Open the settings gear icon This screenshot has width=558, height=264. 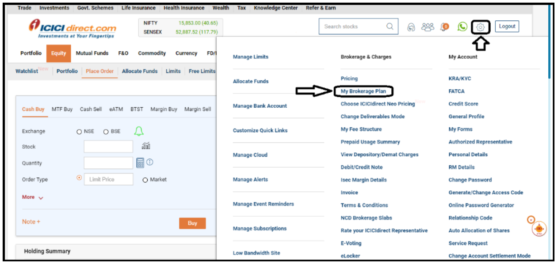pyautogui.click(x=481, y=27)
